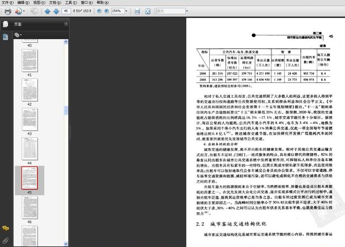Open the 编辑 (Edit) menu
This screenshot has width=345, height=247.
click(24, 2)
